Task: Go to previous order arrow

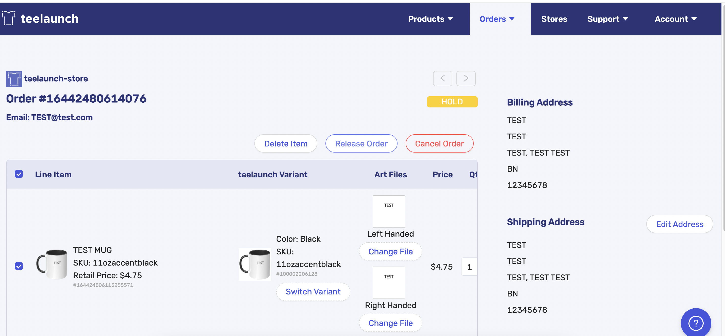Action: [442, 78]
